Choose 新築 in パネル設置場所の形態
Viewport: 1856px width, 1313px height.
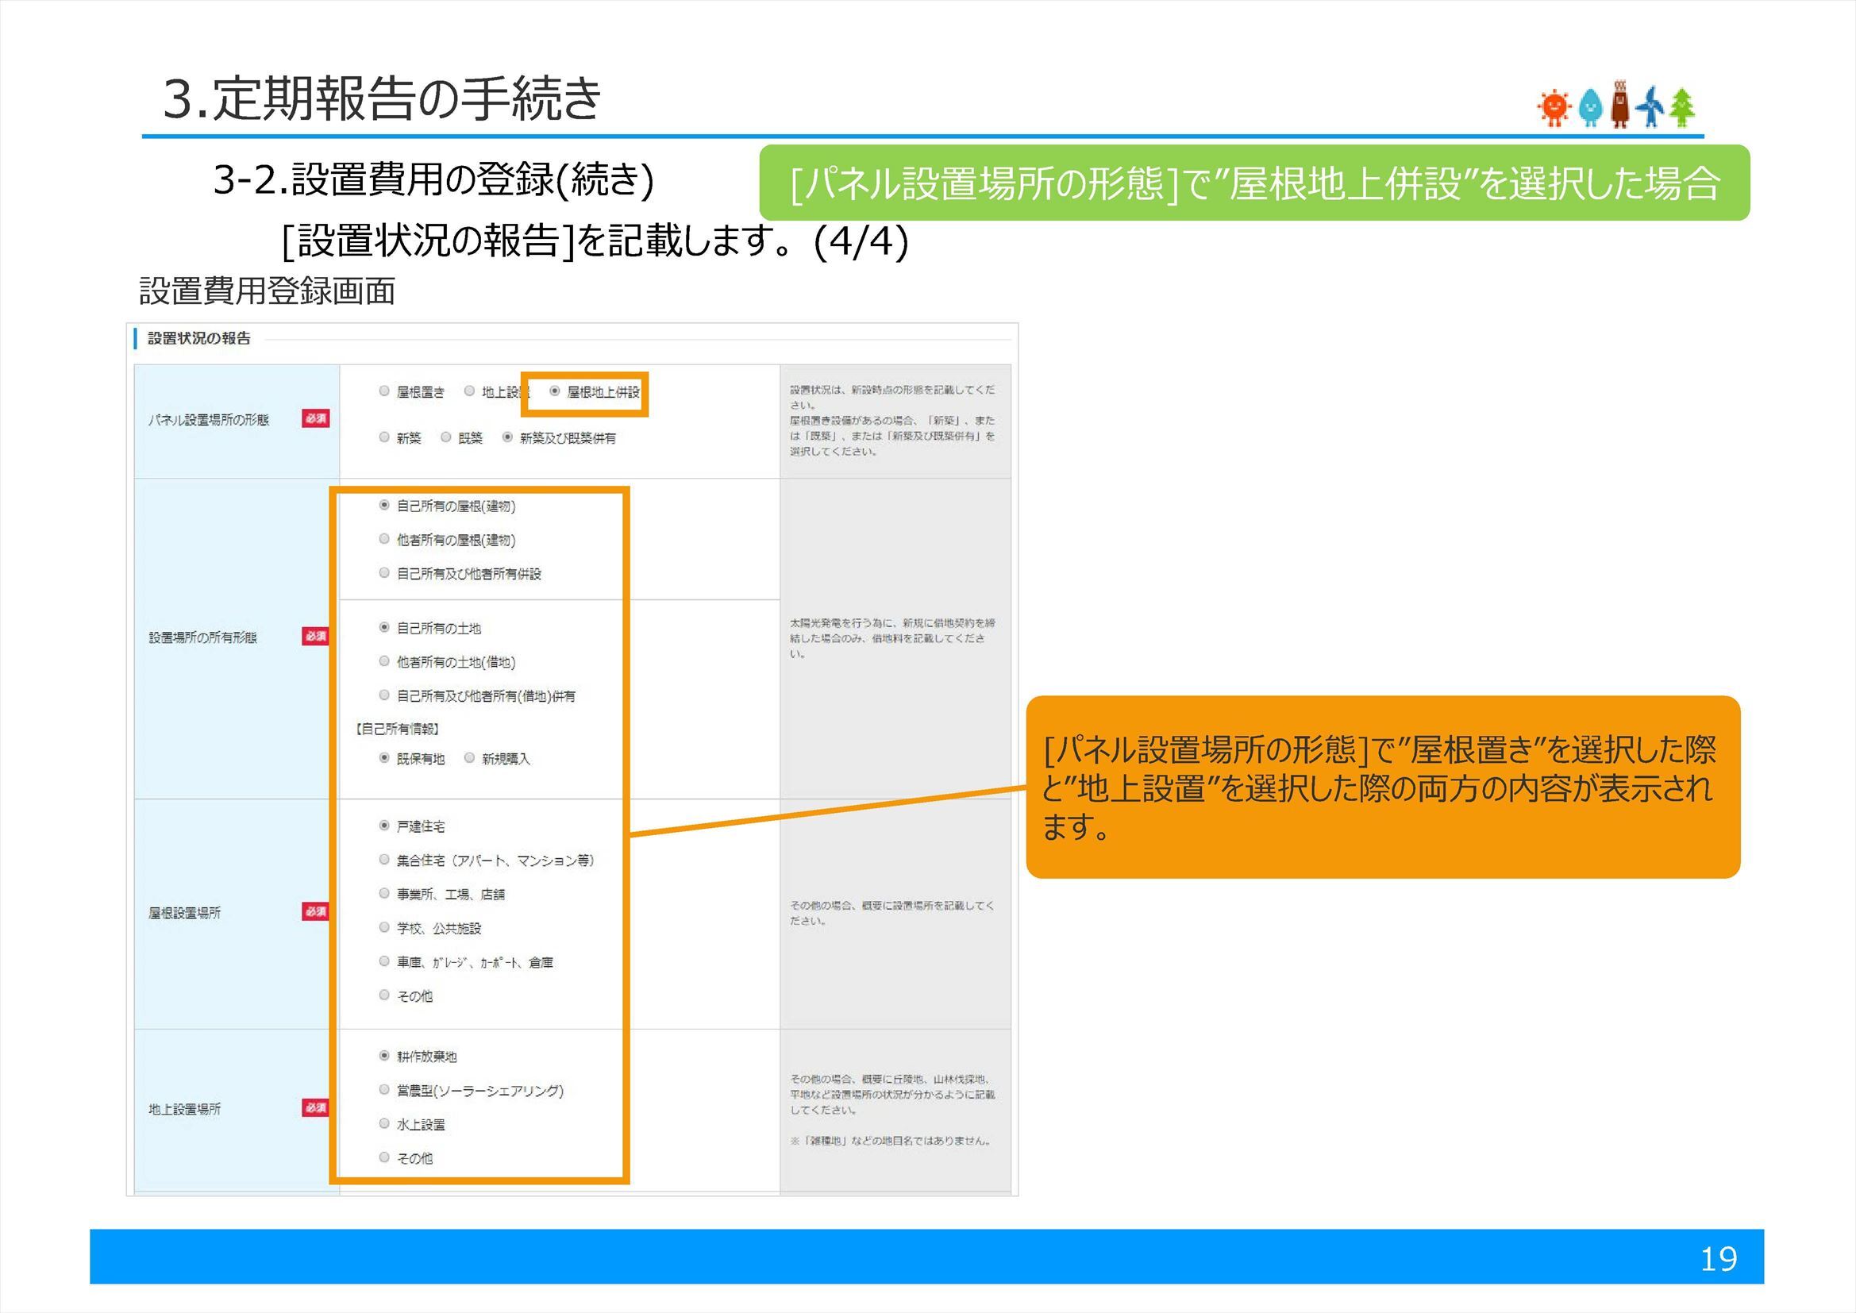click(385, 437)
